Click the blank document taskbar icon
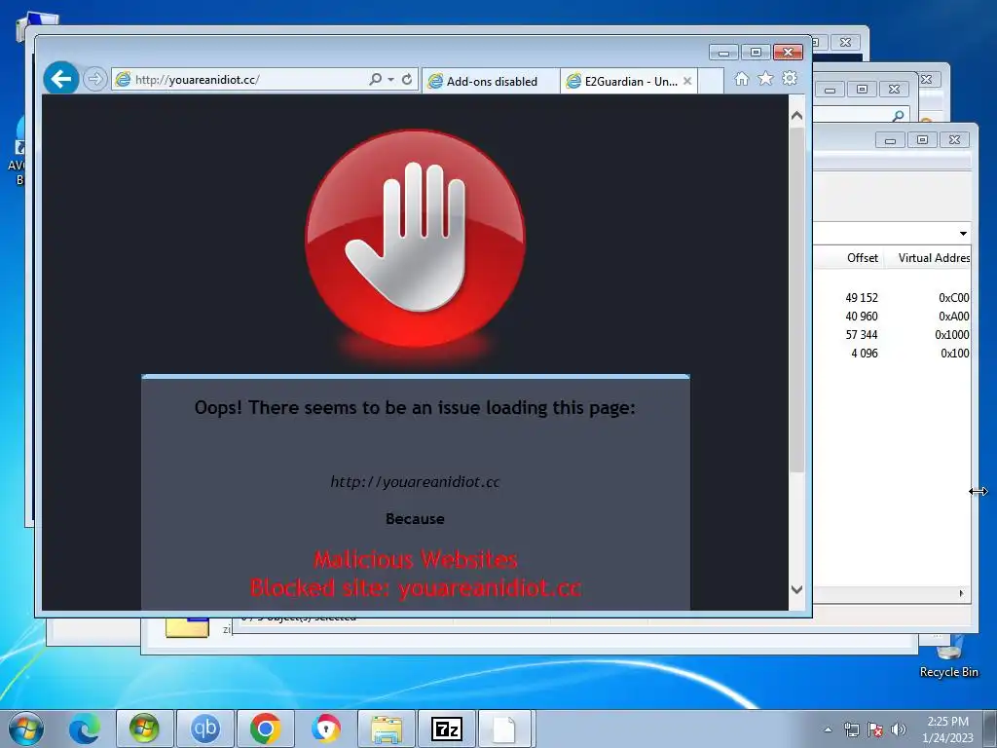 [503, 729]
